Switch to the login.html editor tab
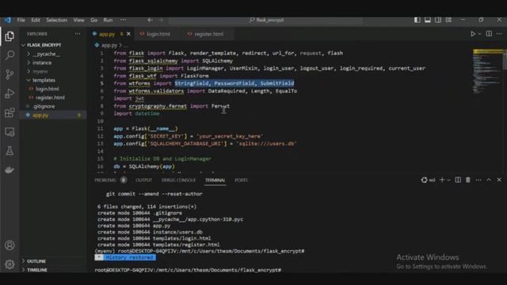Viewport: 507px width, 285px height. [x=158, y=34]
